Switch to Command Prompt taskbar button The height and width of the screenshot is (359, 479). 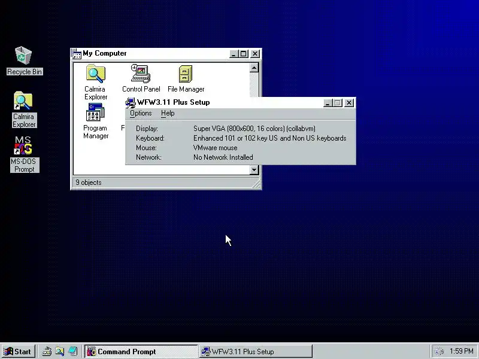(141, 352)
